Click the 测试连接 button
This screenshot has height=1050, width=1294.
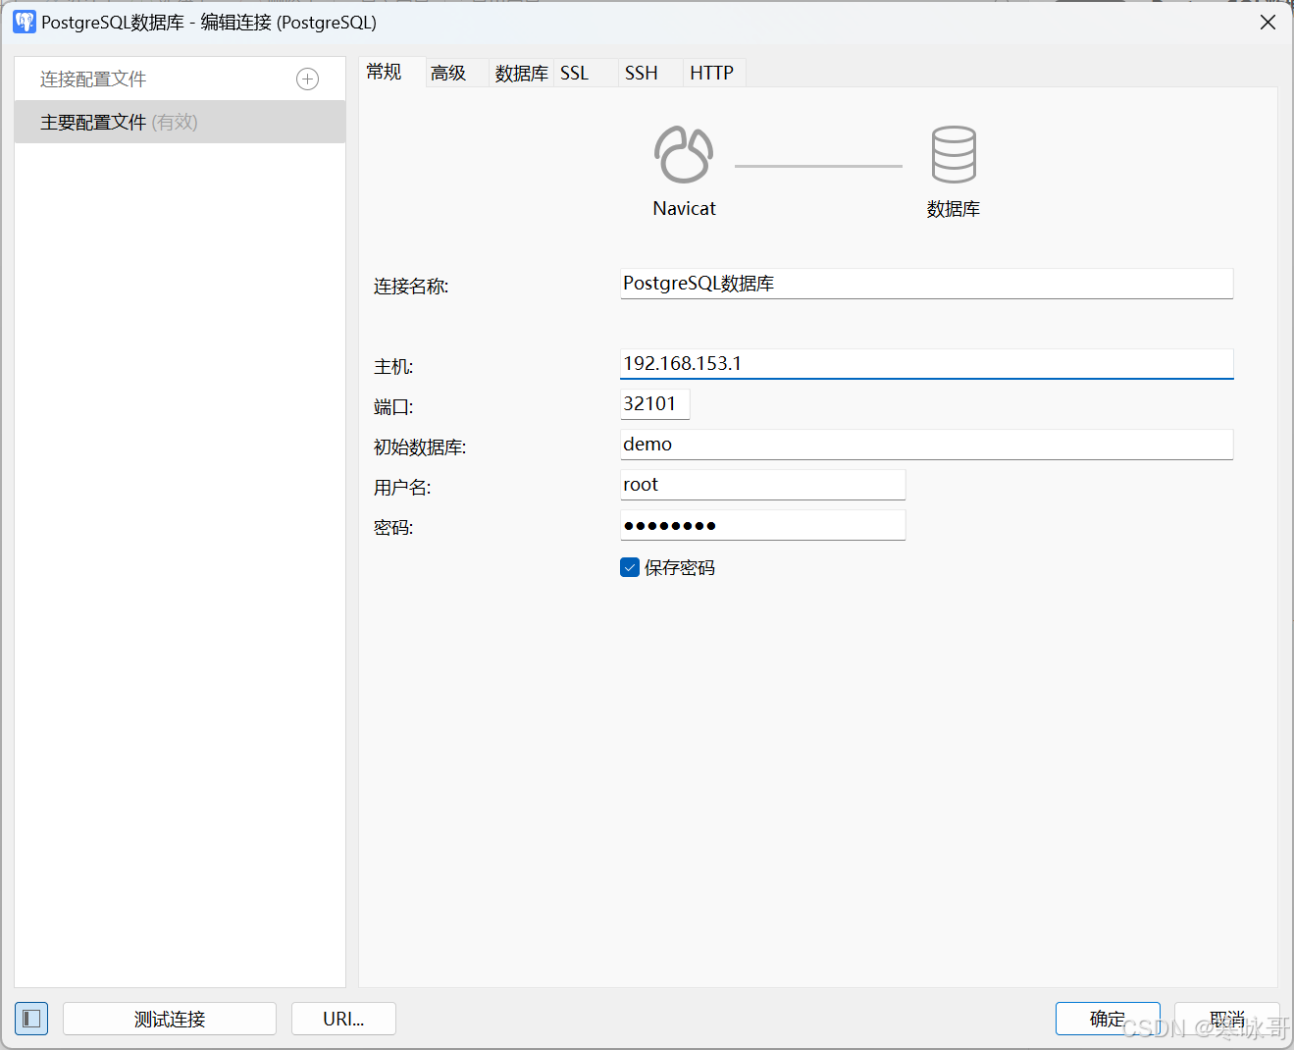[170, 1019]
